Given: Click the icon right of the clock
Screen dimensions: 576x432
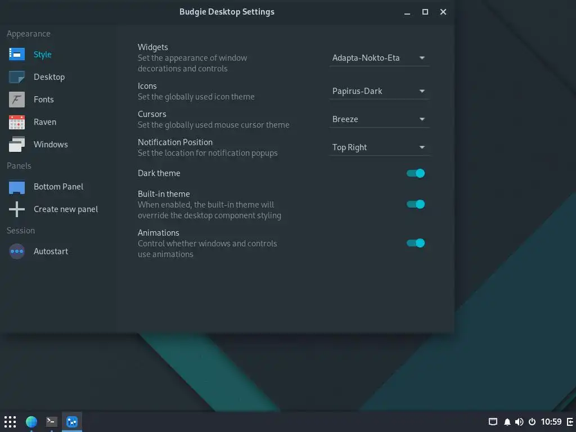Looking at the screenshot, I should (x=570, y=422).
